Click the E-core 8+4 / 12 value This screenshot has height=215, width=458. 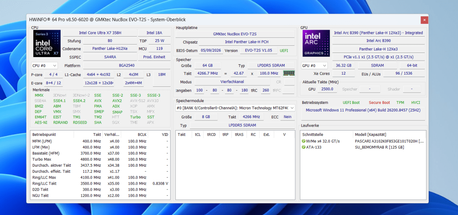coord(53,83)
